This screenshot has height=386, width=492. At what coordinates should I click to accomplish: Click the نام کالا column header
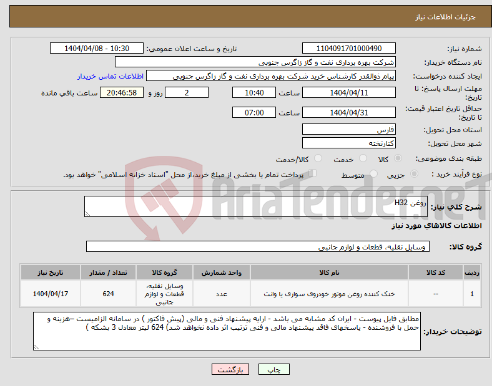[329, 273]
